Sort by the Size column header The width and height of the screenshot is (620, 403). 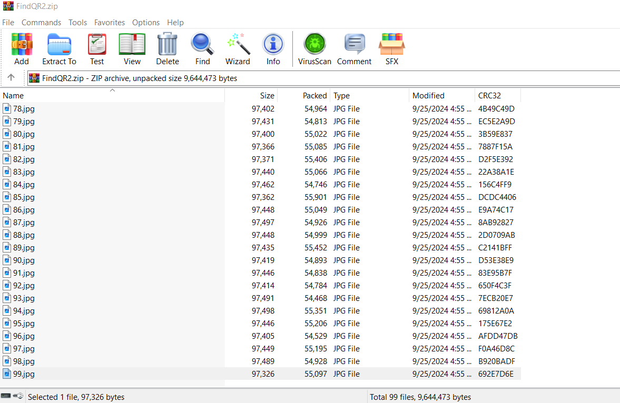[x=251, y=96]
